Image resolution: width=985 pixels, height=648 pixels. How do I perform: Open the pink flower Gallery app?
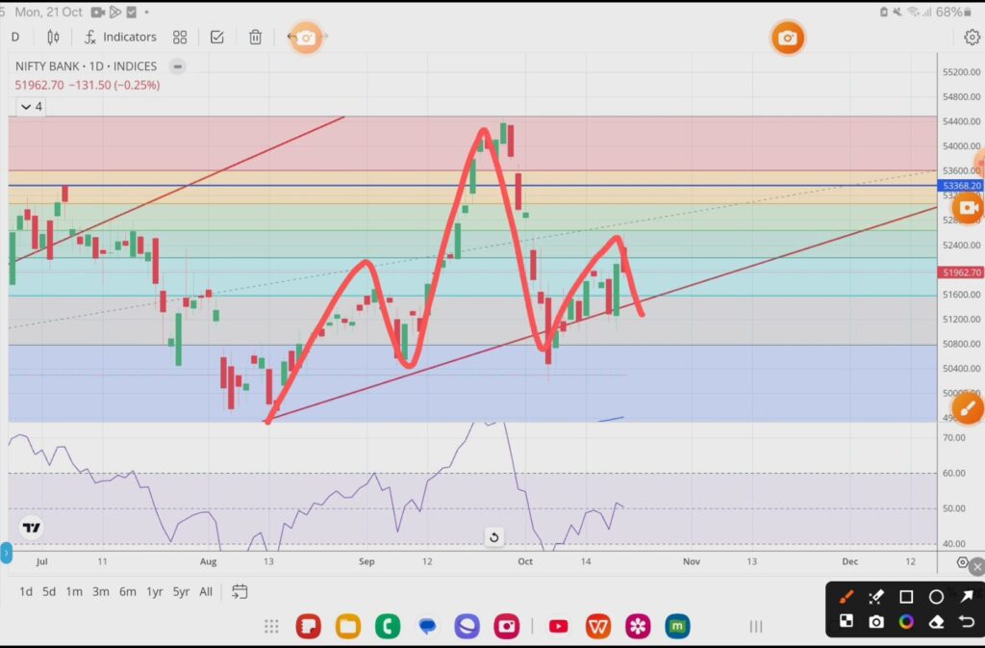coord(638,626)
